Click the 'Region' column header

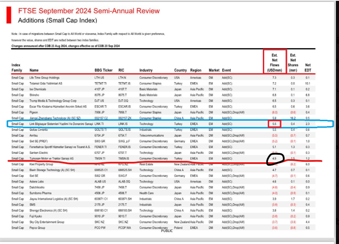tap(196, 70)
